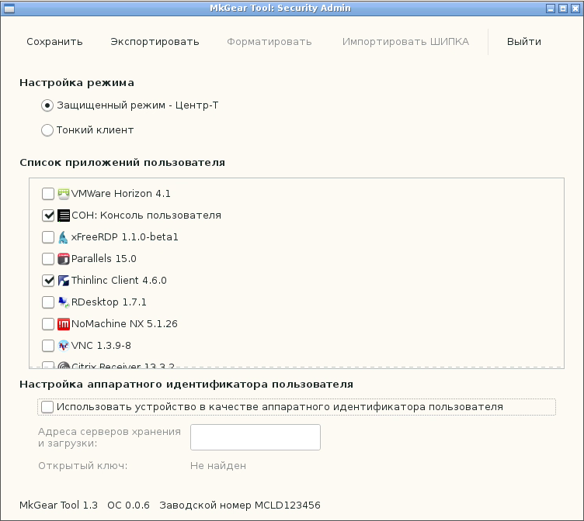Image resolution: width=584 pixels, height=521 pixels.
Task: Focus the server addresses input field
Action: point(255,437)
